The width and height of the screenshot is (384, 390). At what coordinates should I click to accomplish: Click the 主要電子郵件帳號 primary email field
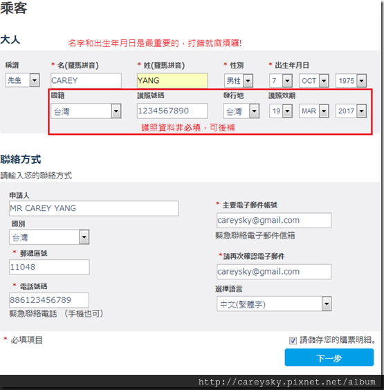[x=274, y=221]
